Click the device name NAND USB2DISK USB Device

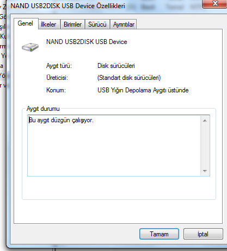[87, 42]
